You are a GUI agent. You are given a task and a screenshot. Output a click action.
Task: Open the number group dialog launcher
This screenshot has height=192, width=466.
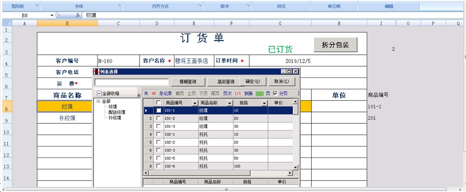(x=248, y=6)
